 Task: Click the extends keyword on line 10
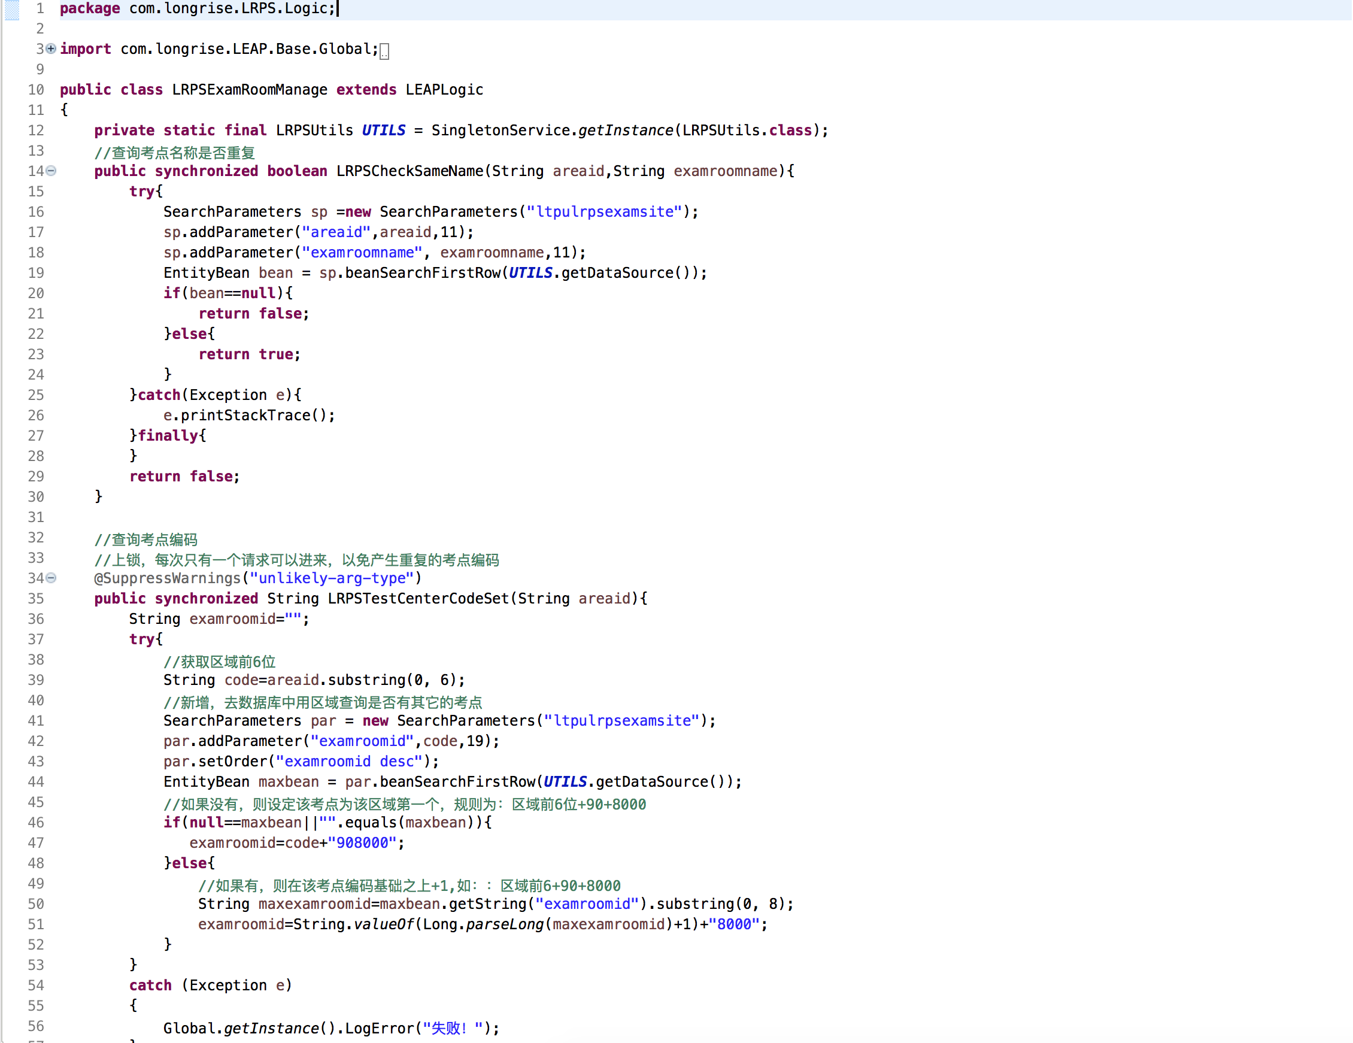tap(366, 90)
